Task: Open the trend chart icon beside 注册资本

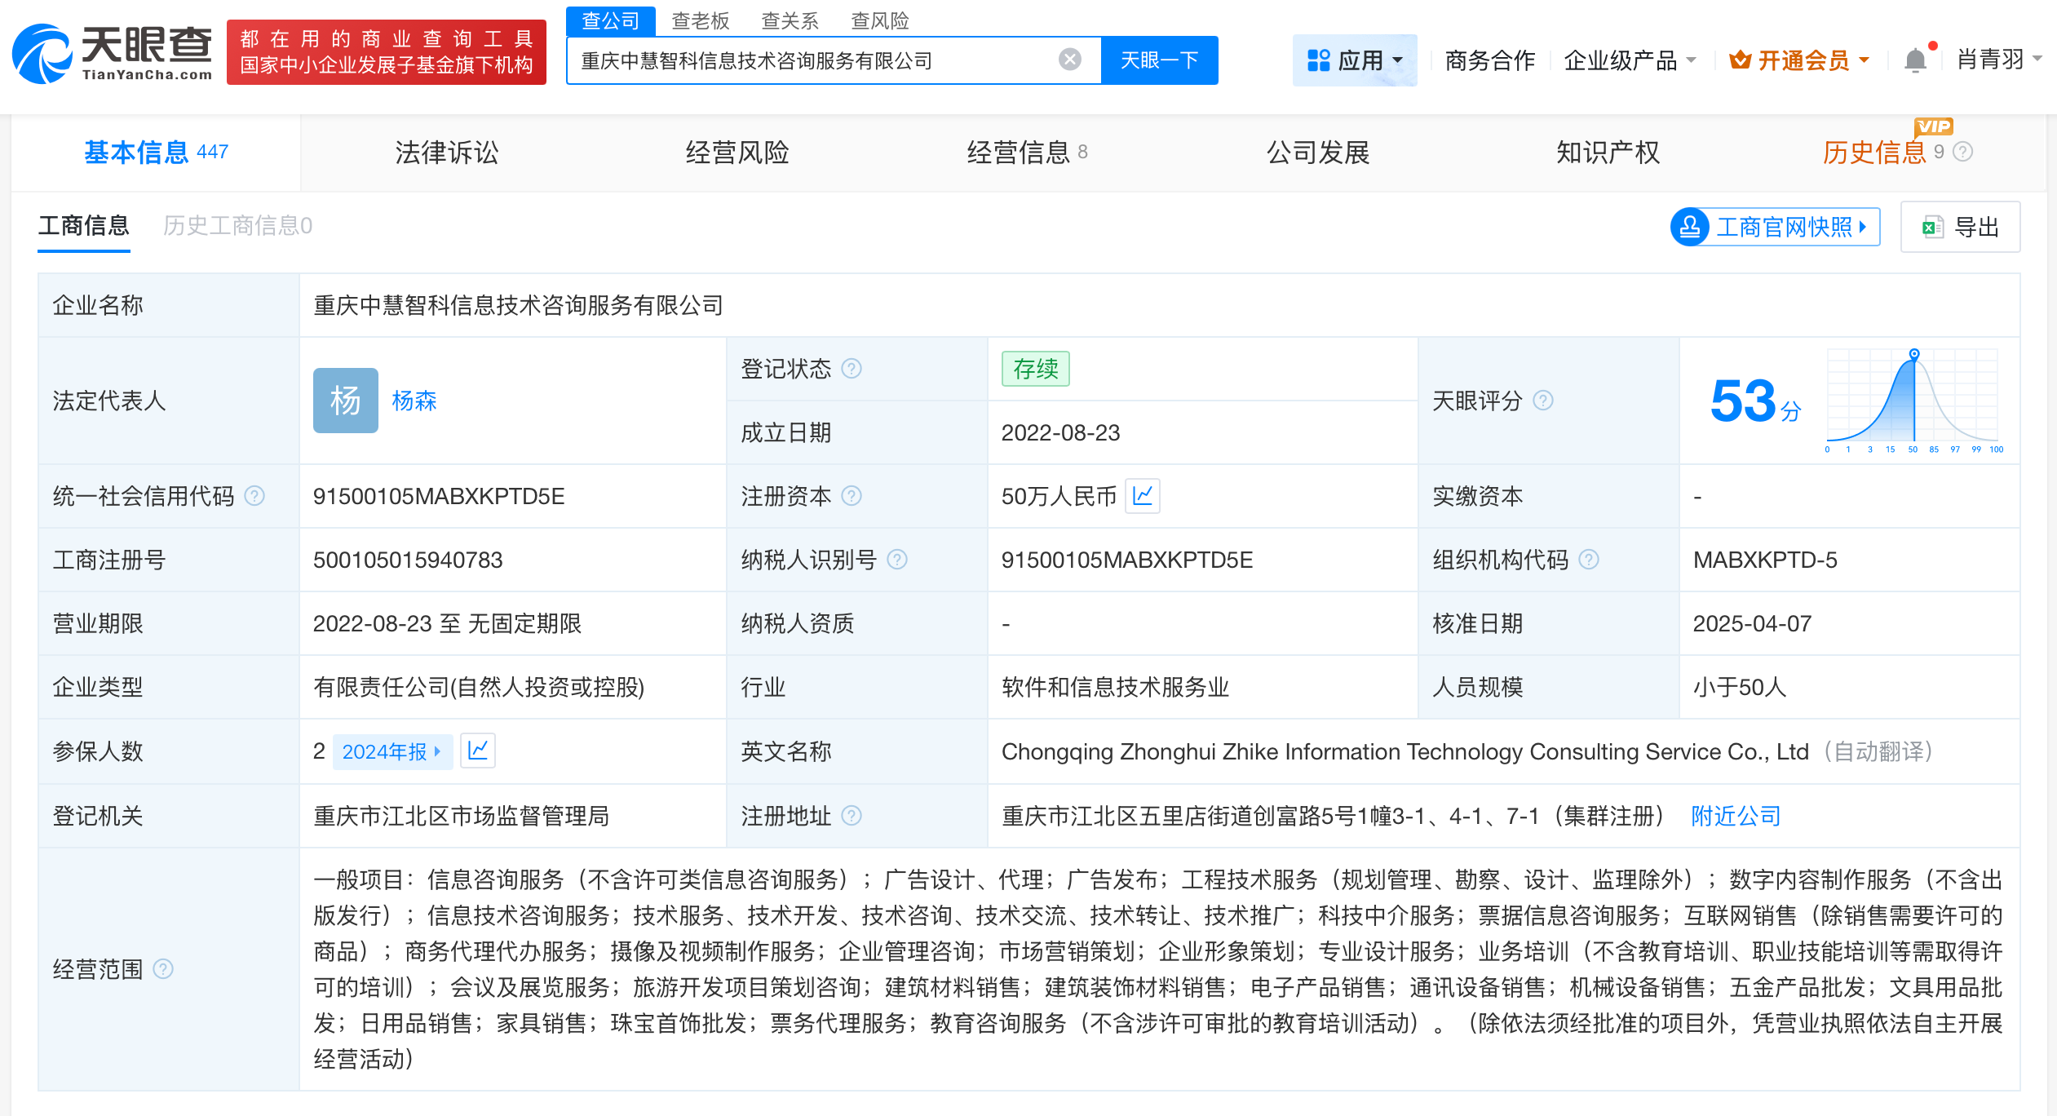Action: click(x=1144, y=496)
